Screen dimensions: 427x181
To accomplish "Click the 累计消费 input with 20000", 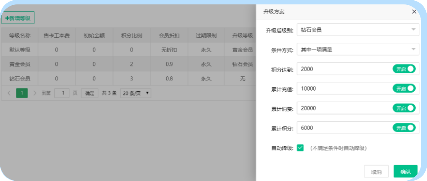I will [x=344, y=108].
